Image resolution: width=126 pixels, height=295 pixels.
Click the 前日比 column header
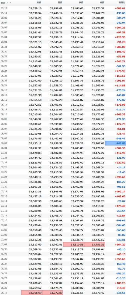point(122,3)
